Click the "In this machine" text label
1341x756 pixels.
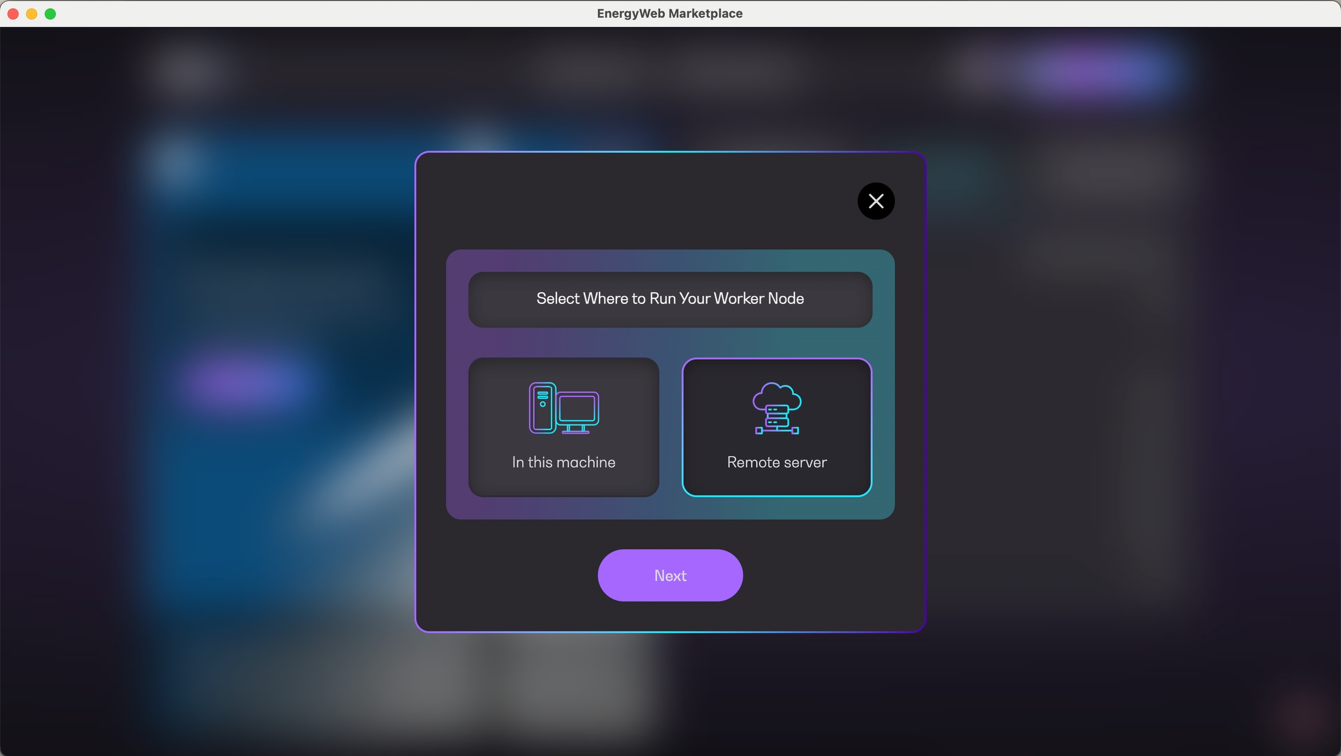click(563, 462)
